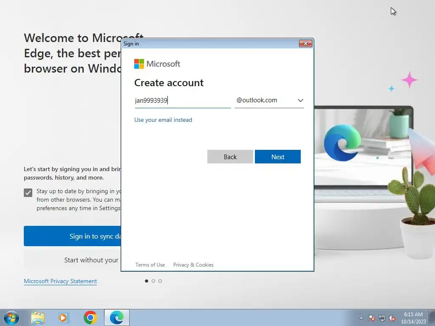Click the Back button in Sign in dialog
This screenshot has height=326, width=435.
tap(230, 157)
